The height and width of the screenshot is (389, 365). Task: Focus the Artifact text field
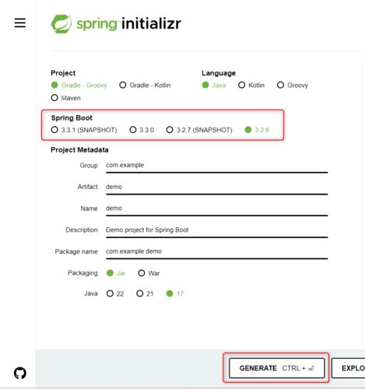tap(217, 187)
